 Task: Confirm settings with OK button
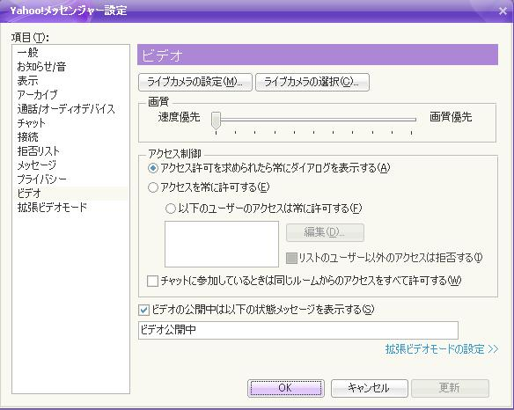click(286, 388)
